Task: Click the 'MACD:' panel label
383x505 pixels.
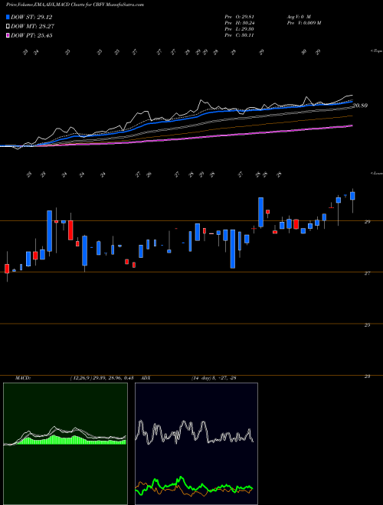Action: tap(23, 378)
